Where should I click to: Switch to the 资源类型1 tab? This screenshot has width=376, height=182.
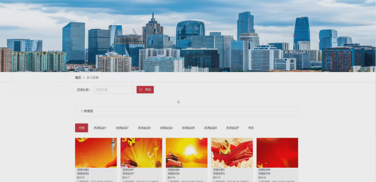(x=100, y=128)
